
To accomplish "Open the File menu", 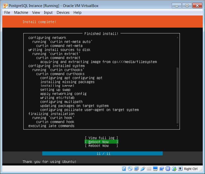I will [7, 13].
